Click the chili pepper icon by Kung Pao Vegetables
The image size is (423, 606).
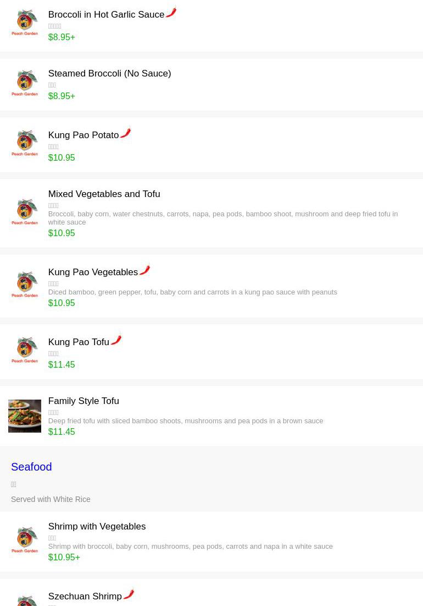tap(145, 270)
